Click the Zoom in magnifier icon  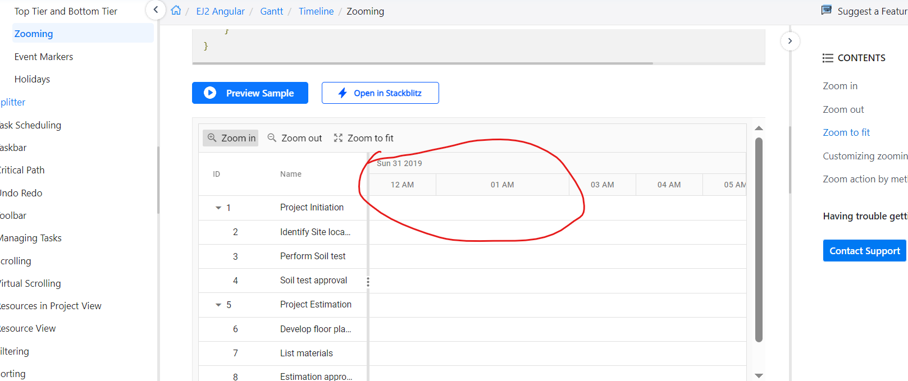pyautogui.click(x=212, y=138)
